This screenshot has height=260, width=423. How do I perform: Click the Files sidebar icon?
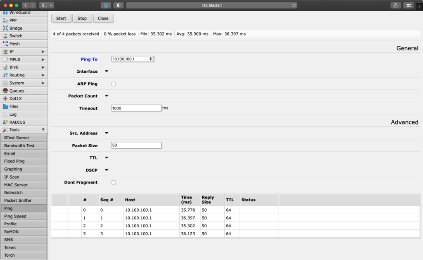pyautogui.click(x=14, y=106)
